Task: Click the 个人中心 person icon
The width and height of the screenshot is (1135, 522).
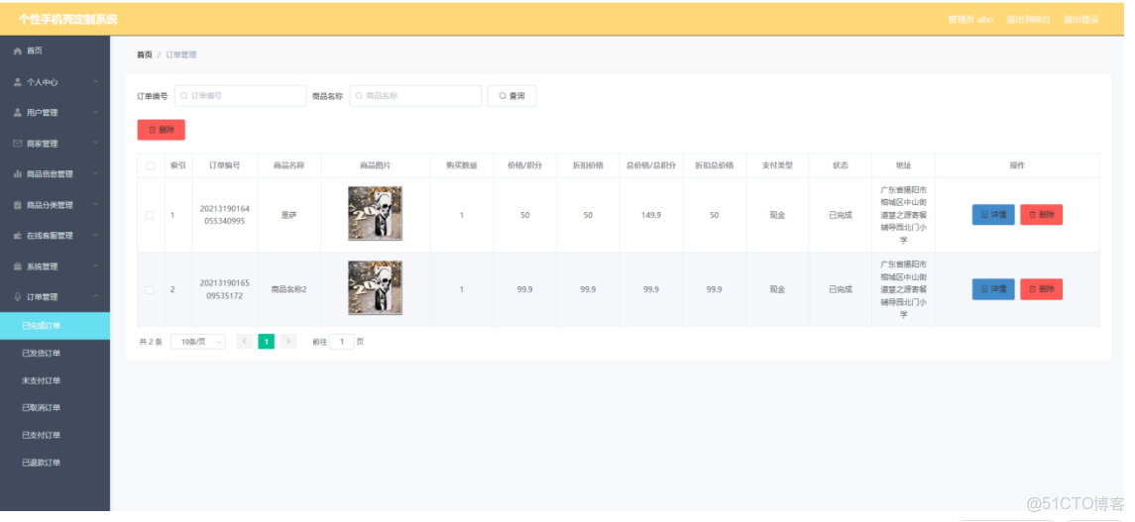Action: pos(18,82)
